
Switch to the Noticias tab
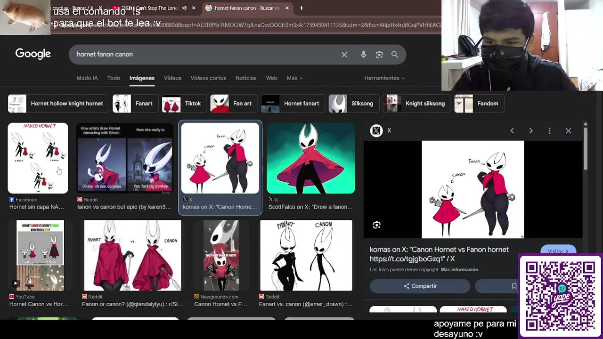pyautogui.click(x=246, y=78)
